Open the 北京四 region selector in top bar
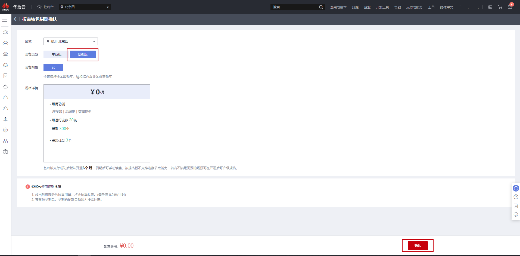 tap(85, 7)
